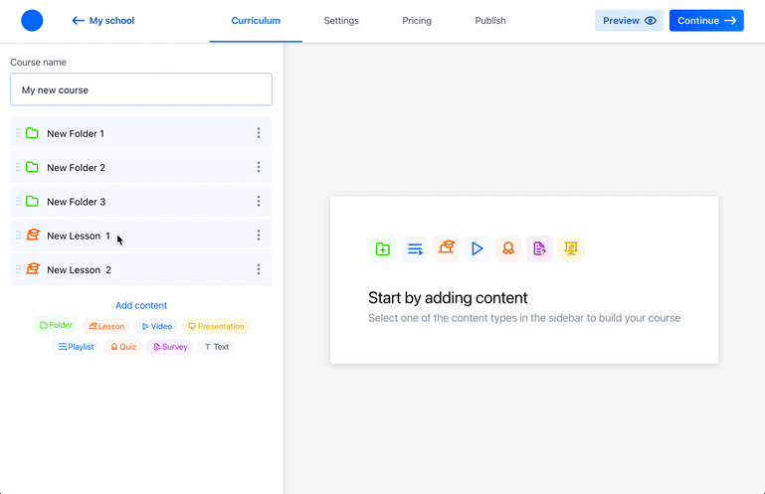
Task: Open the Pricing tab
Action: 417,21
